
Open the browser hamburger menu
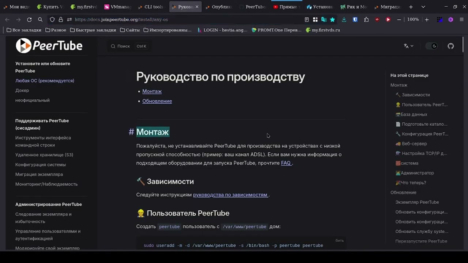click(x=462, y=19)
